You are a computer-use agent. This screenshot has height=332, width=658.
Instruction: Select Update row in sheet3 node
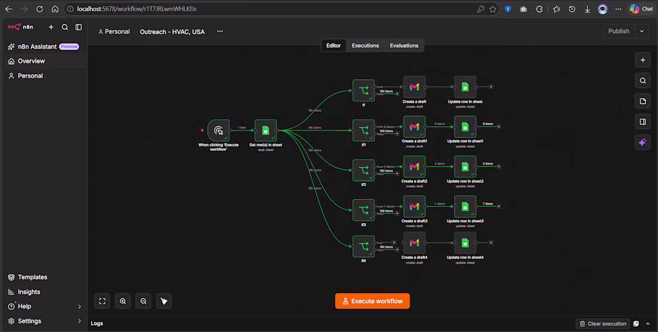click(465, 206)
